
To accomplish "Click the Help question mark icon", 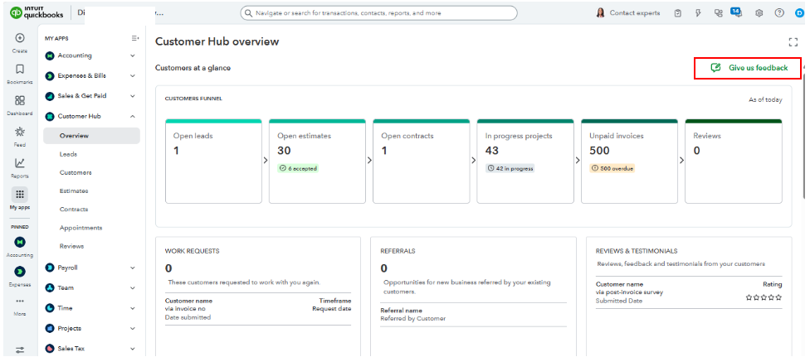I will point(778,13).
